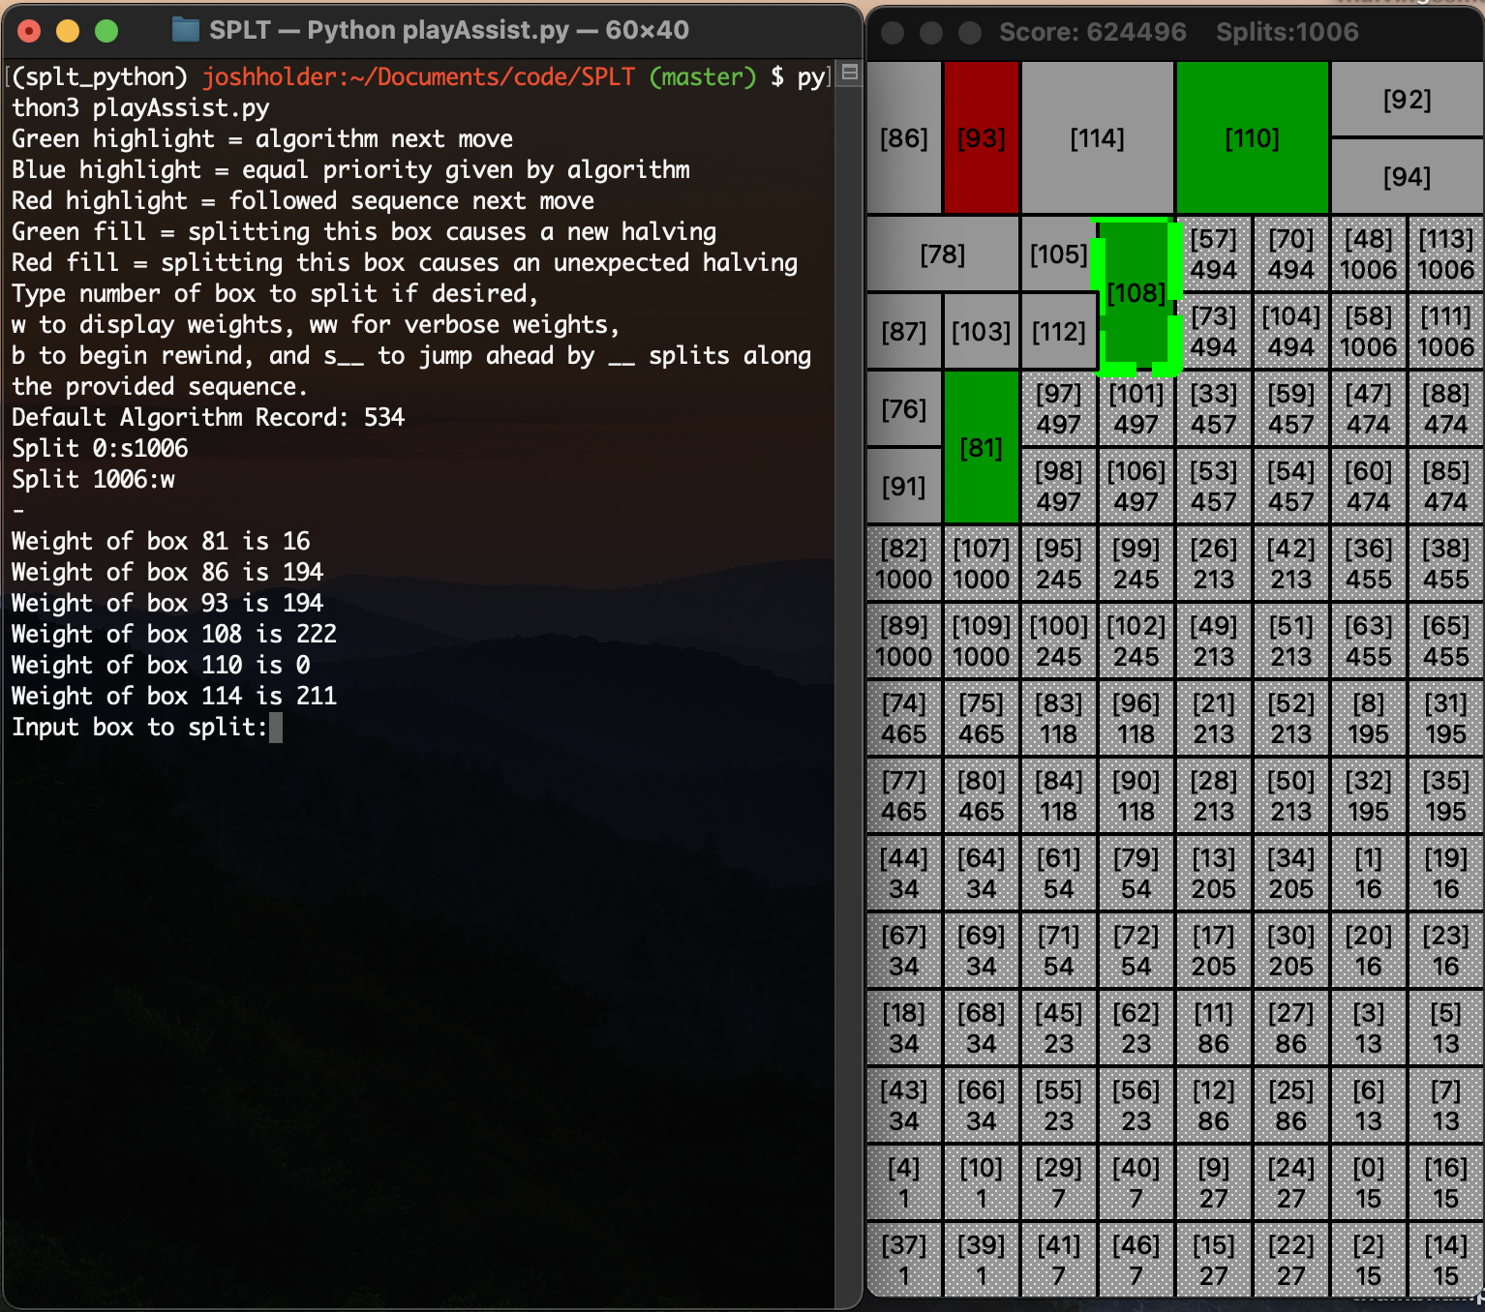
Task: Click box [105] in the game grid
Action: click(1059, 253)
